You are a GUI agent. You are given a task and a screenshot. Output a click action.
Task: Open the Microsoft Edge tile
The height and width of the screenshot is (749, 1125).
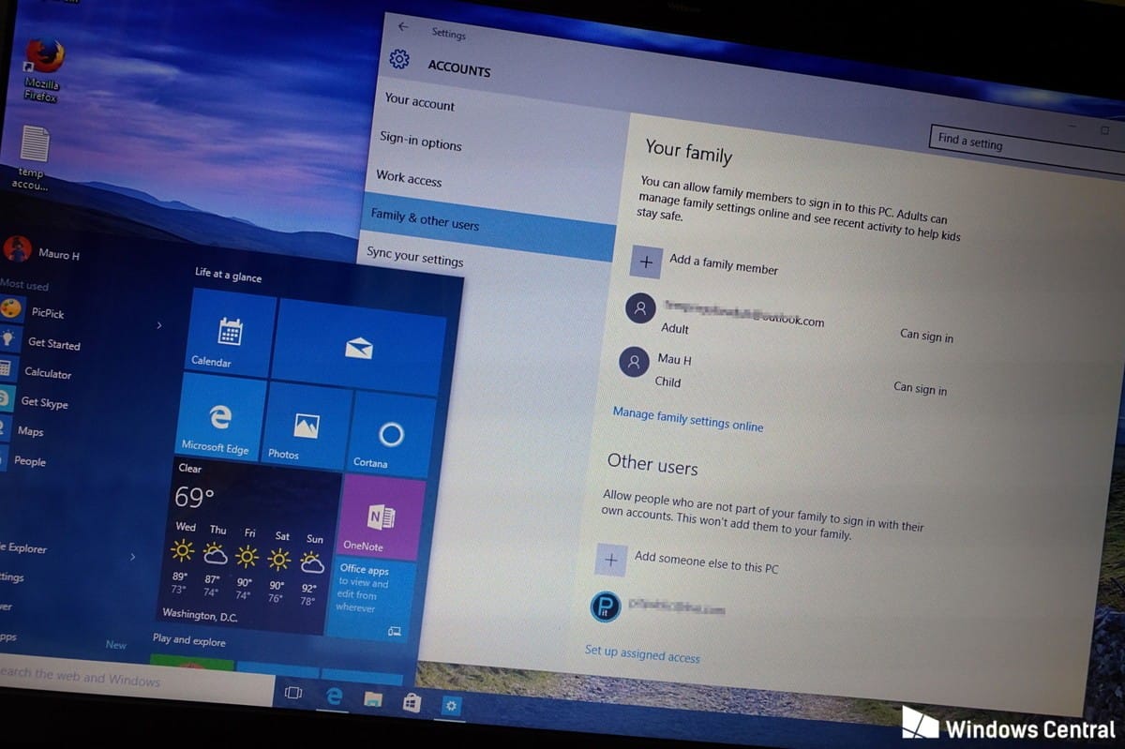point(219,417)
